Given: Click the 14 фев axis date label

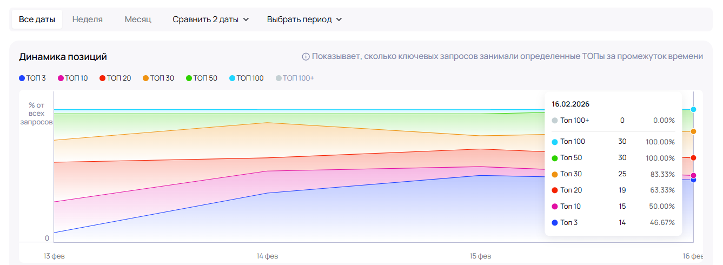Looking at the screenshot, I should pos(267,256).
